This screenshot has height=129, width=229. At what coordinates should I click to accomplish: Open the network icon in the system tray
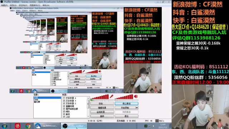point(150,126)
